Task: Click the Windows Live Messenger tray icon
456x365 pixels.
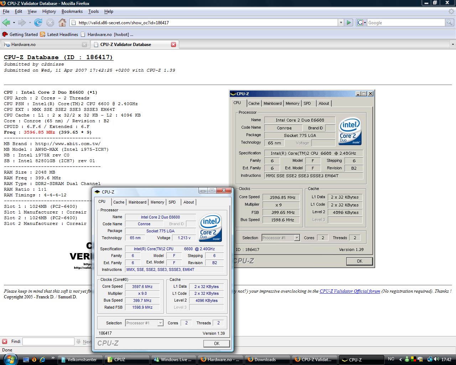Action: [407, 360]
